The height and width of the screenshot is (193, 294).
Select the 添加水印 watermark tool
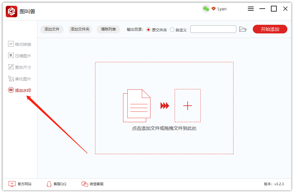pos(20,90)
